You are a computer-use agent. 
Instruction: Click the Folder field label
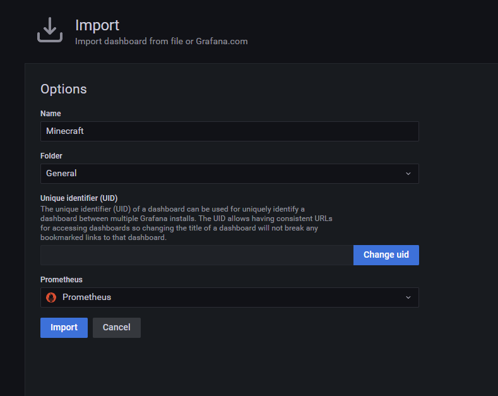51,156
